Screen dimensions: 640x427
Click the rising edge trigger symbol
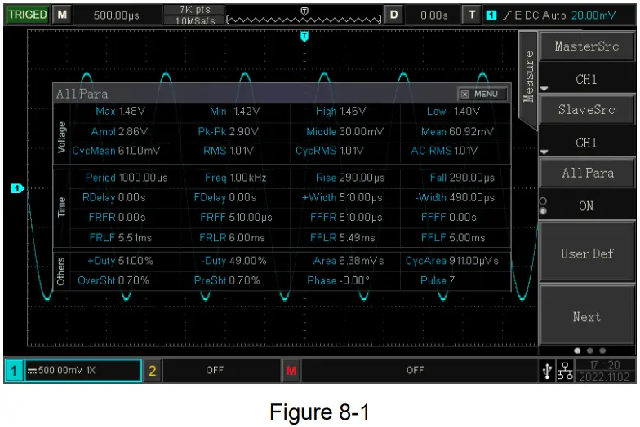pyautogui.click(x=506, y=15)
